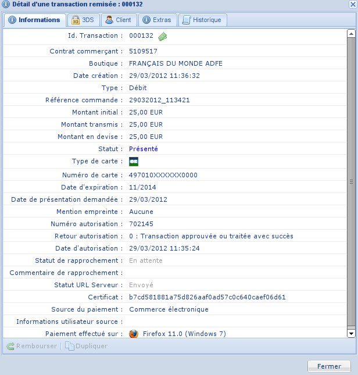The image size is (358, 375).
Task: Click the certificate hash value
Action: [207, 297]
